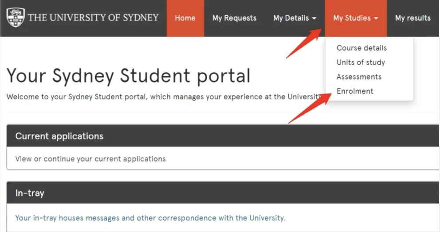This screenshot has height=232, width=440.
Task: Open the My Requests page
Action: (x=234, y=18)
